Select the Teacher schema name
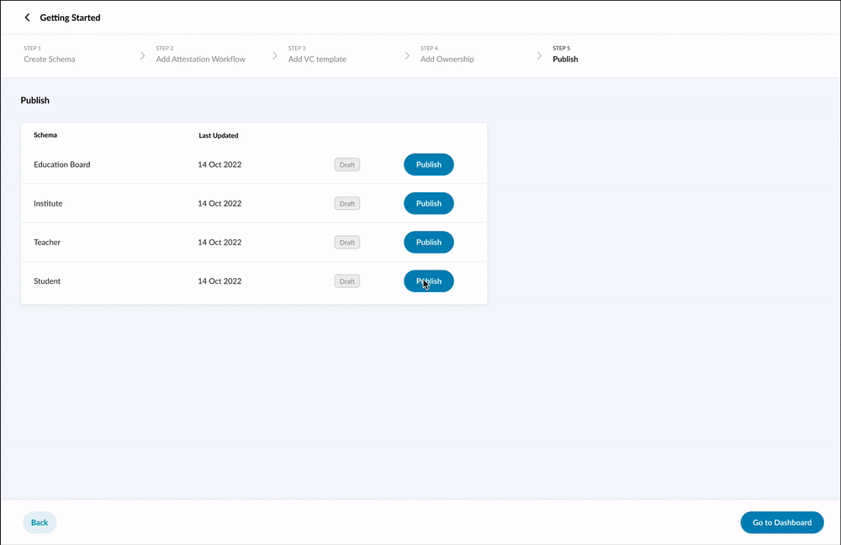Screen dimensions: 841x545 click(x=47, y=243)
